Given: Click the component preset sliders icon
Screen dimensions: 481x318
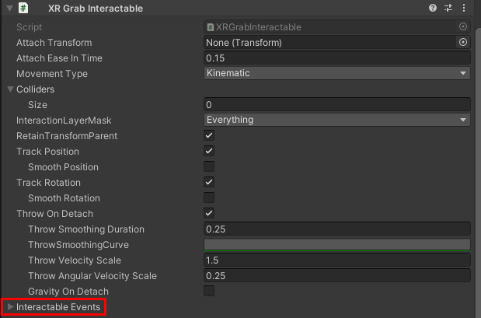Looking at the screenshot, I should (x=448, y=8).
